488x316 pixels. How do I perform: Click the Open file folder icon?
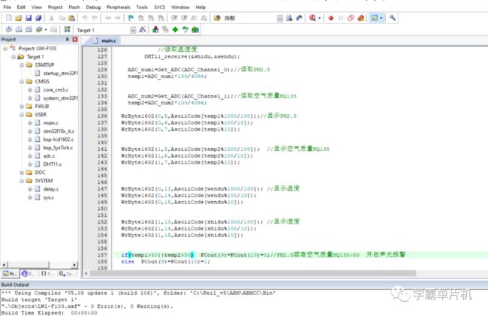[x=19, y=18]
